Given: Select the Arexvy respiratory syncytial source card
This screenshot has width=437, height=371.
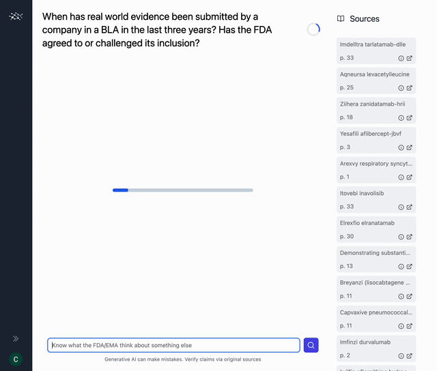Looking at the screenshot, I should point(376,170).
